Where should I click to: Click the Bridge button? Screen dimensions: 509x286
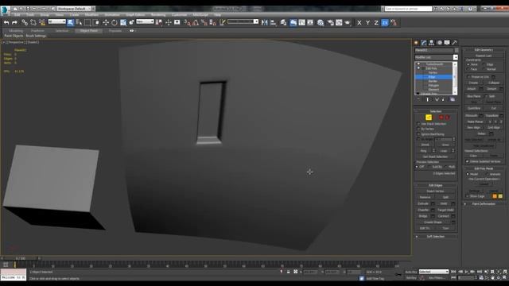pyautogui.click(x=423, y=216)
